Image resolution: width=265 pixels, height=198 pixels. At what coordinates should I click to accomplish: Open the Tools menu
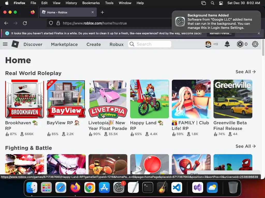click(x=109, y=3)
